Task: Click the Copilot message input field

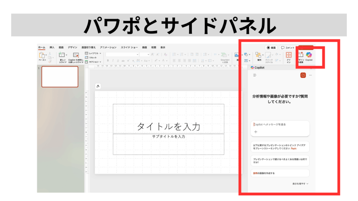Action: pyautogui.click(x=280, y=124)
